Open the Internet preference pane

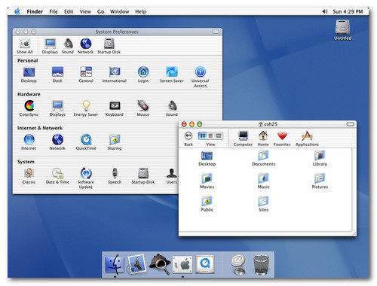[29, 142]
